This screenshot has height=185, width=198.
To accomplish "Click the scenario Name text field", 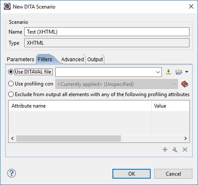I will 107,32.
